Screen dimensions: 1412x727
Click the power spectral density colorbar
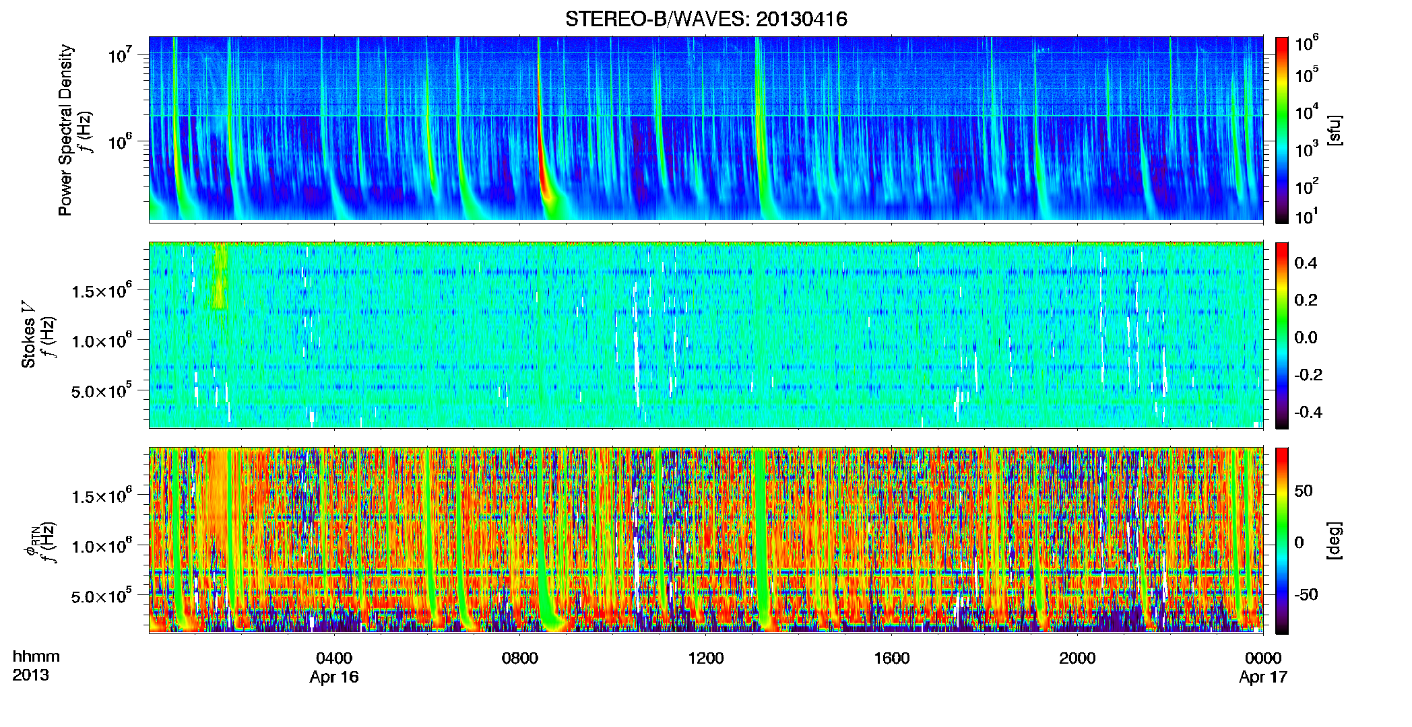tap(1282, 130)
